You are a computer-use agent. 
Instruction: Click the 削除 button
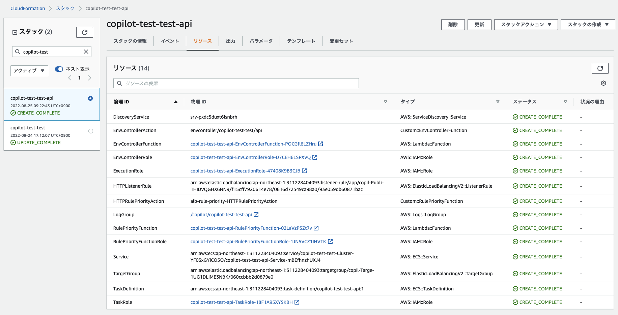coord(453,25)
